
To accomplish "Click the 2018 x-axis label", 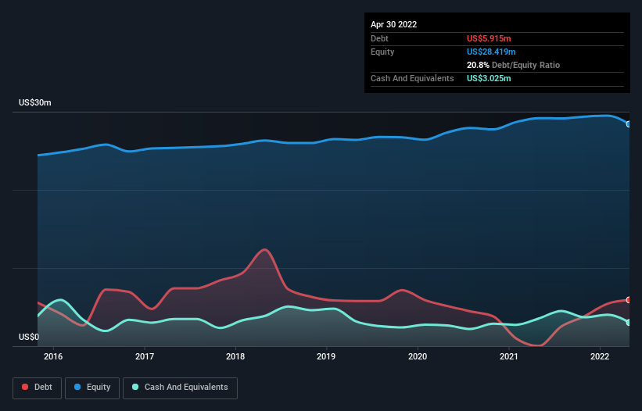I will click(x=235, y=356).
